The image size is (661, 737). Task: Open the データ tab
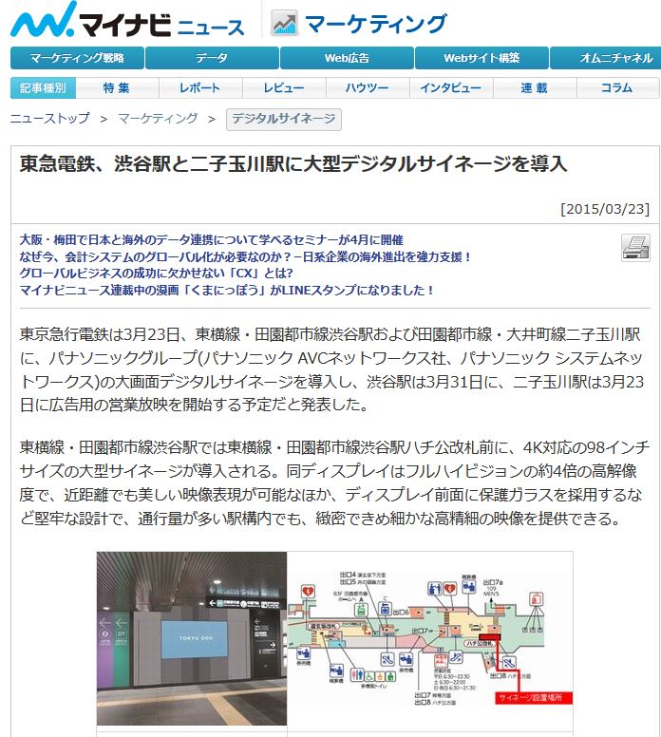click(x=212, y=58)
